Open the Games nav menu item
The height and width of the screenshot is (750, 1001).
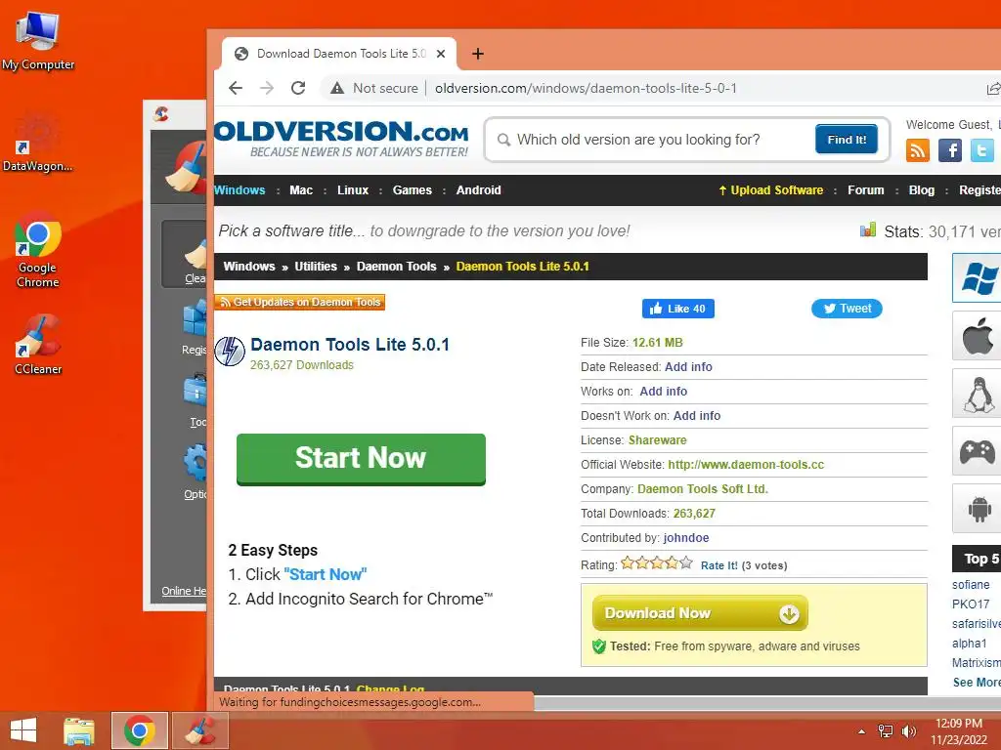pos(413,190)
